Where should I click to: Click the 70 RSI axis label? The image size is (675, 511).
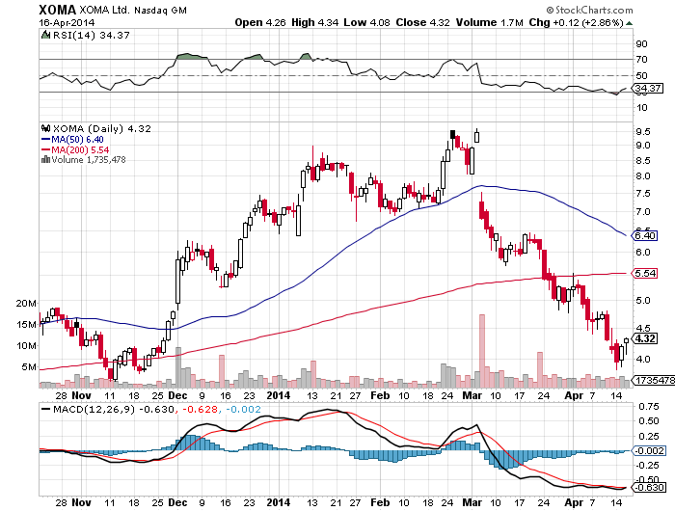[x=641, y=60]
